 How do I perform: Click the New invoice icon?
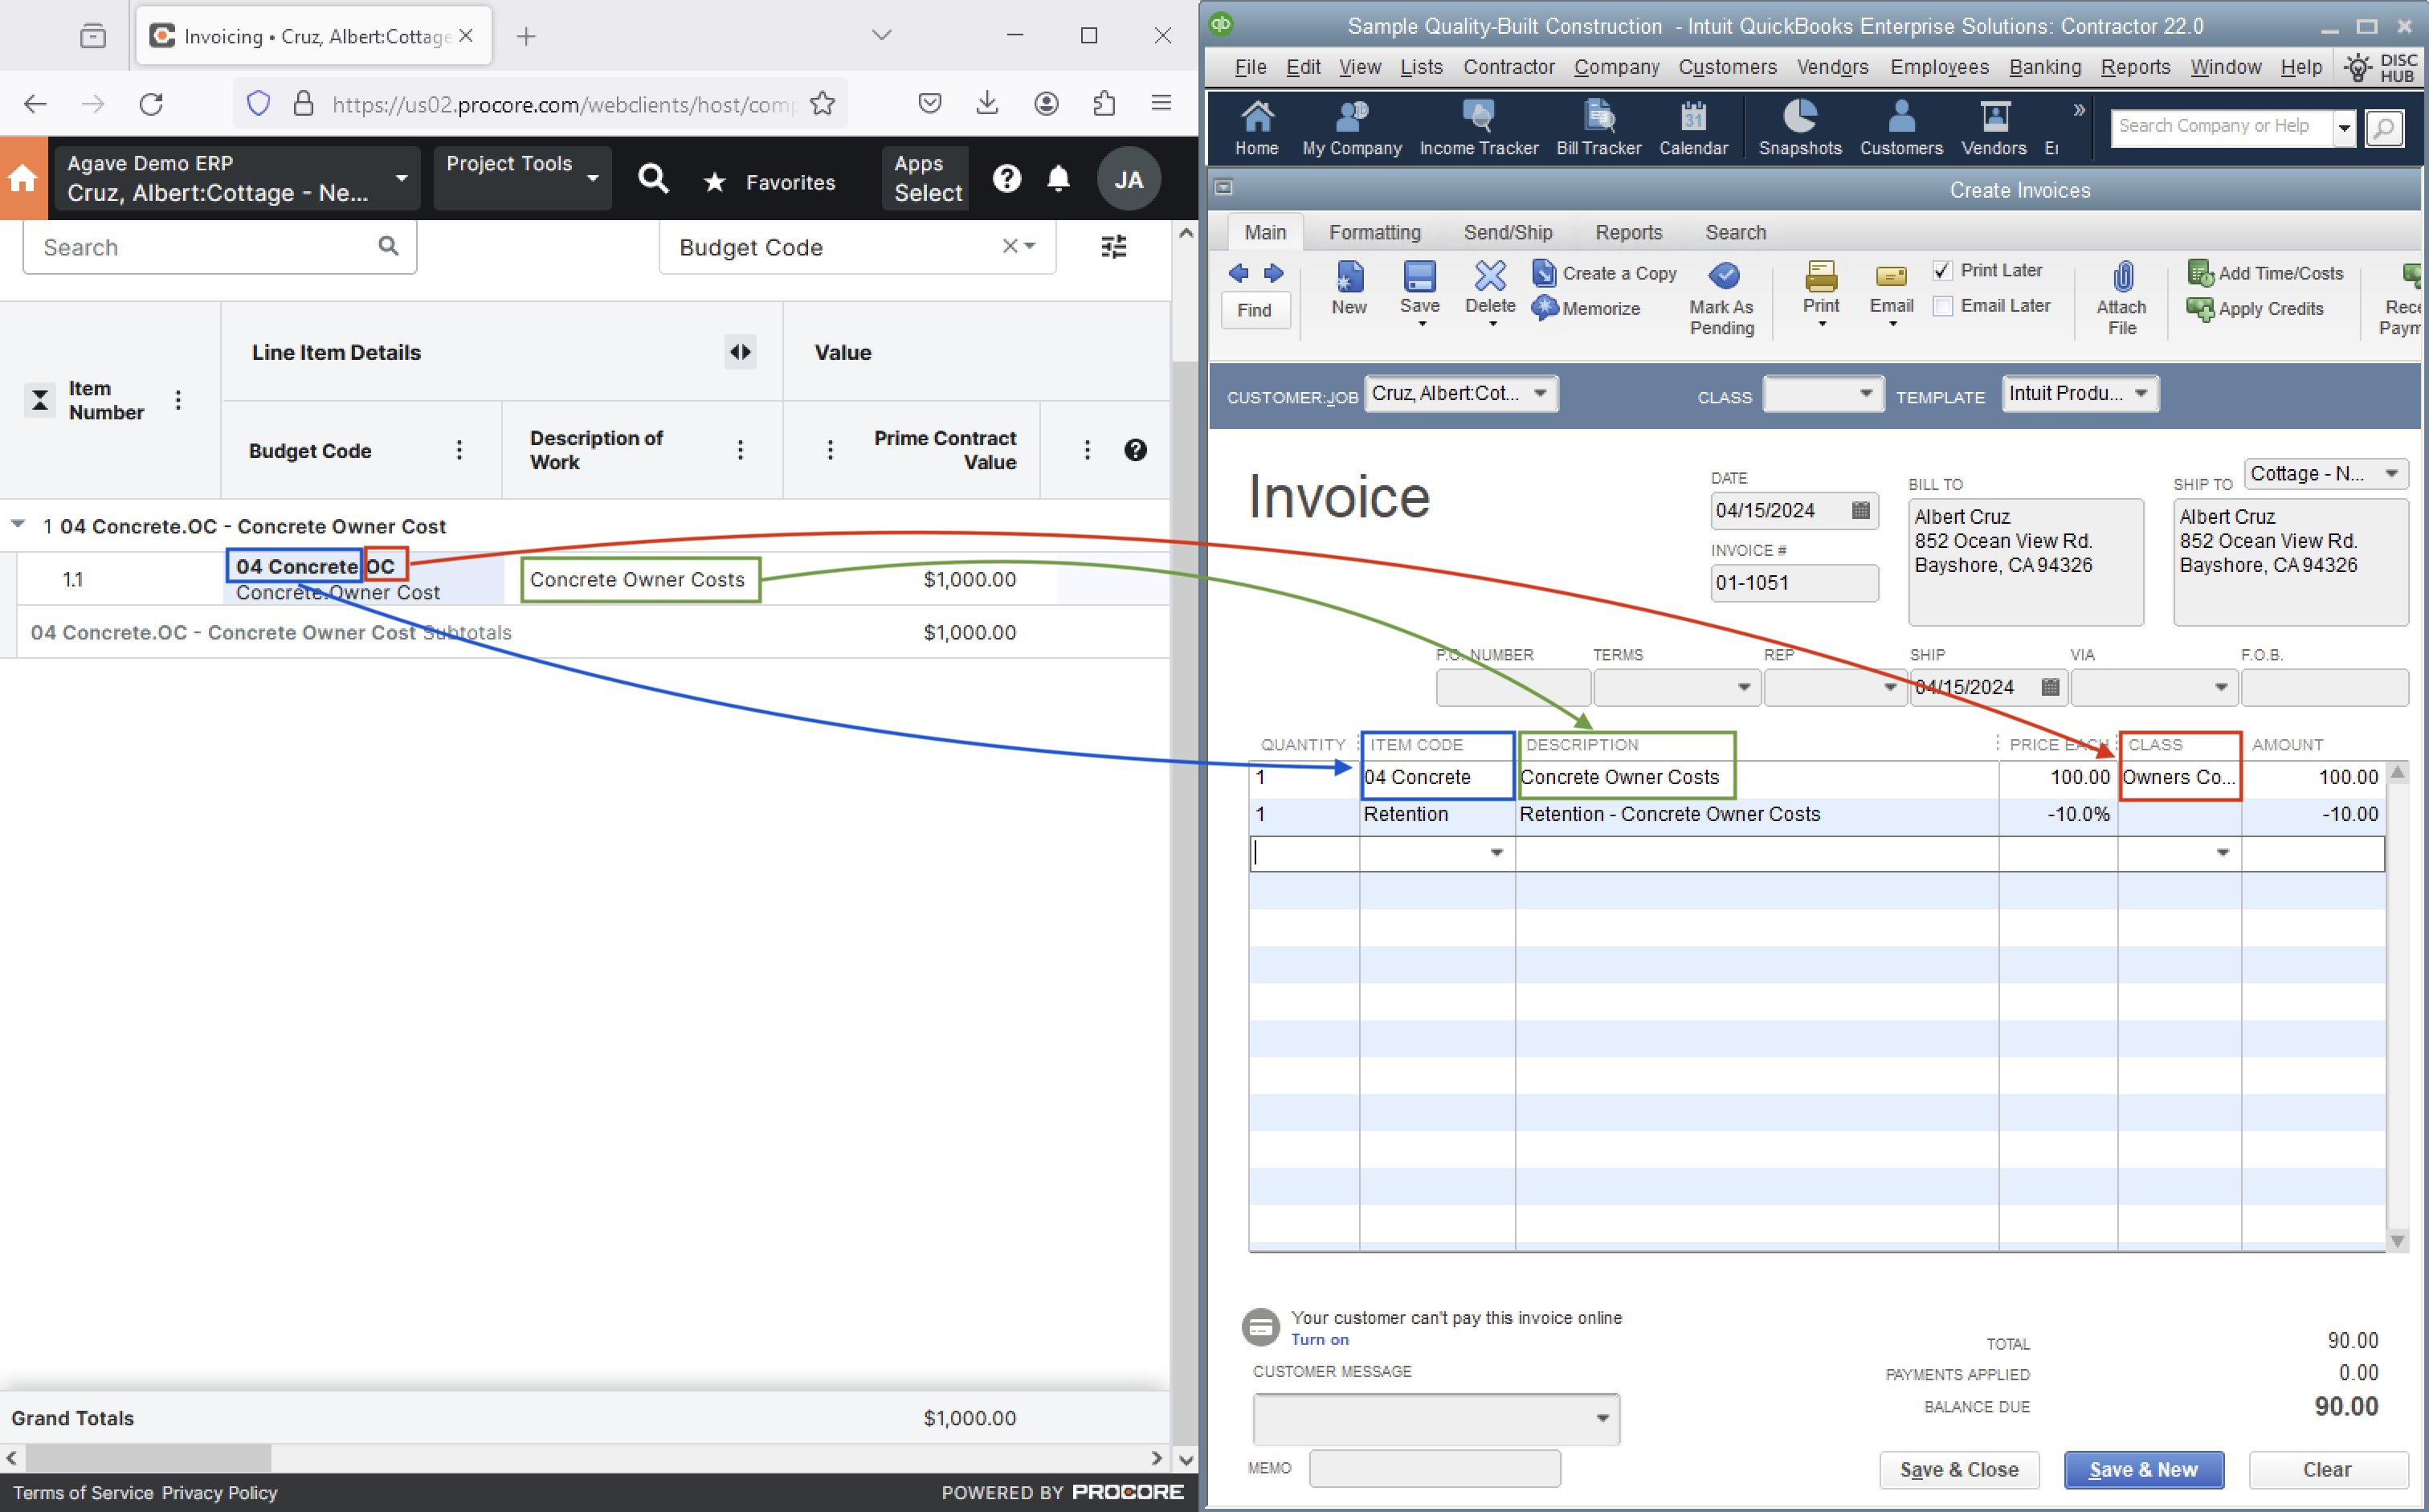(1349, 288)
